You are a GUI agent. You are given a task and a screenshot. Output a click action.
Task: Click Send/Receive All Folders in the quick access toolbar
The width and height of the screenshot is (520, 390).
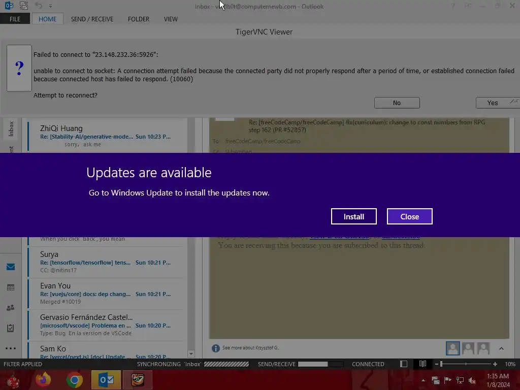coord(23,5)
